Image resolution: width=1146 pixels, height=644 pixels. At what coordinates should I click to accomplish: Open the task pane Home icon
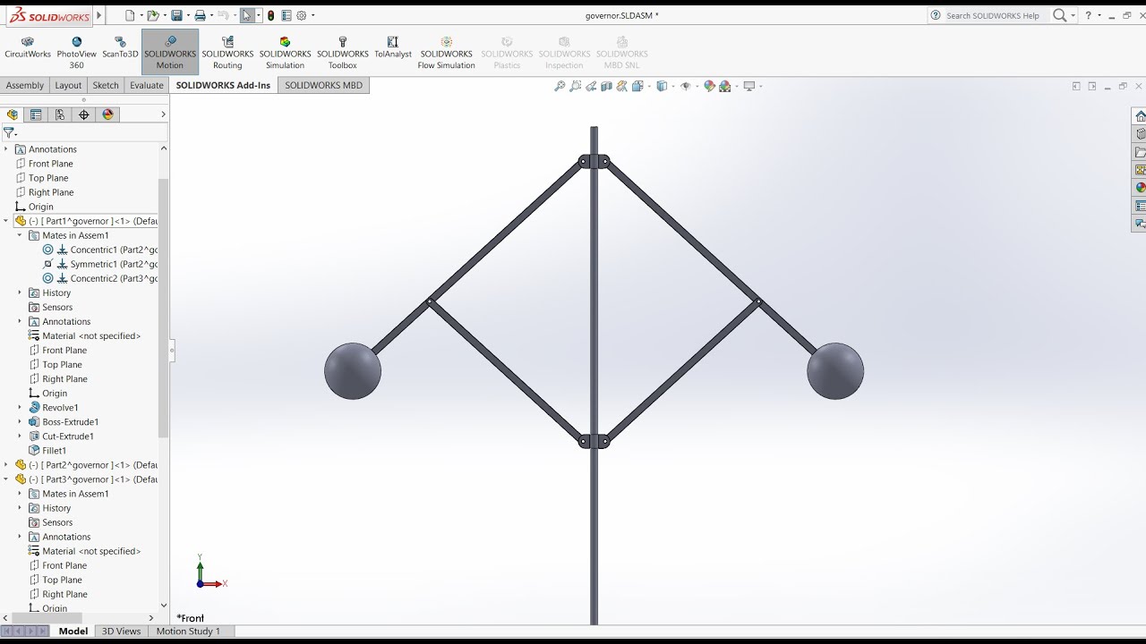[1140, 116]
